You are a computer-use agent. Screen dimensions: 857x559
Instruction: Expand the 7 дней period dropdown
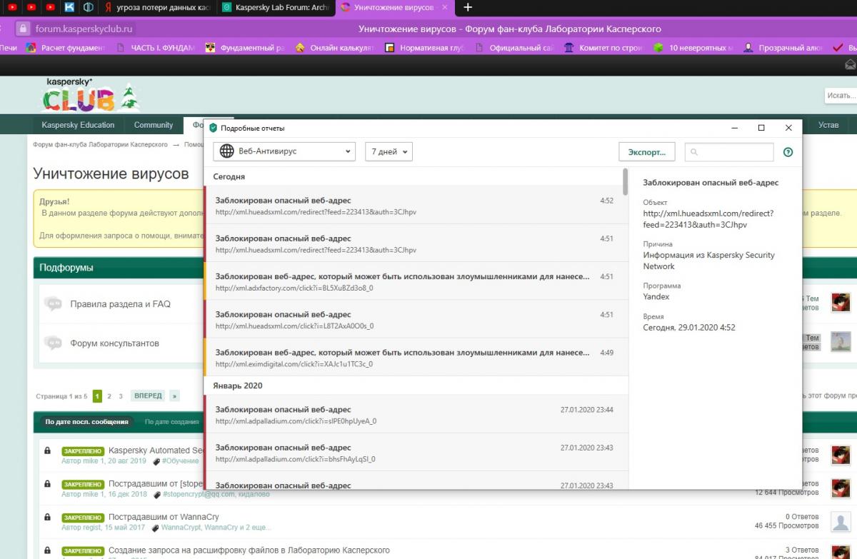coord(389,151)
